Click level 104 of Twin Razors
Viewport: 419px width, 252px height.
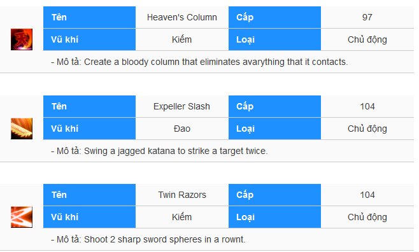[367, 195]
